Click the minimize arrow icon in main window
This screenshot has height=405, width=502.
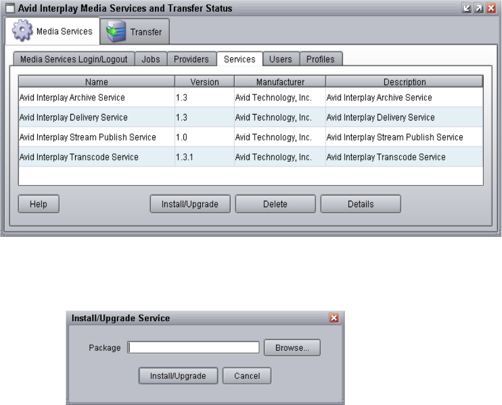point(467,8)
